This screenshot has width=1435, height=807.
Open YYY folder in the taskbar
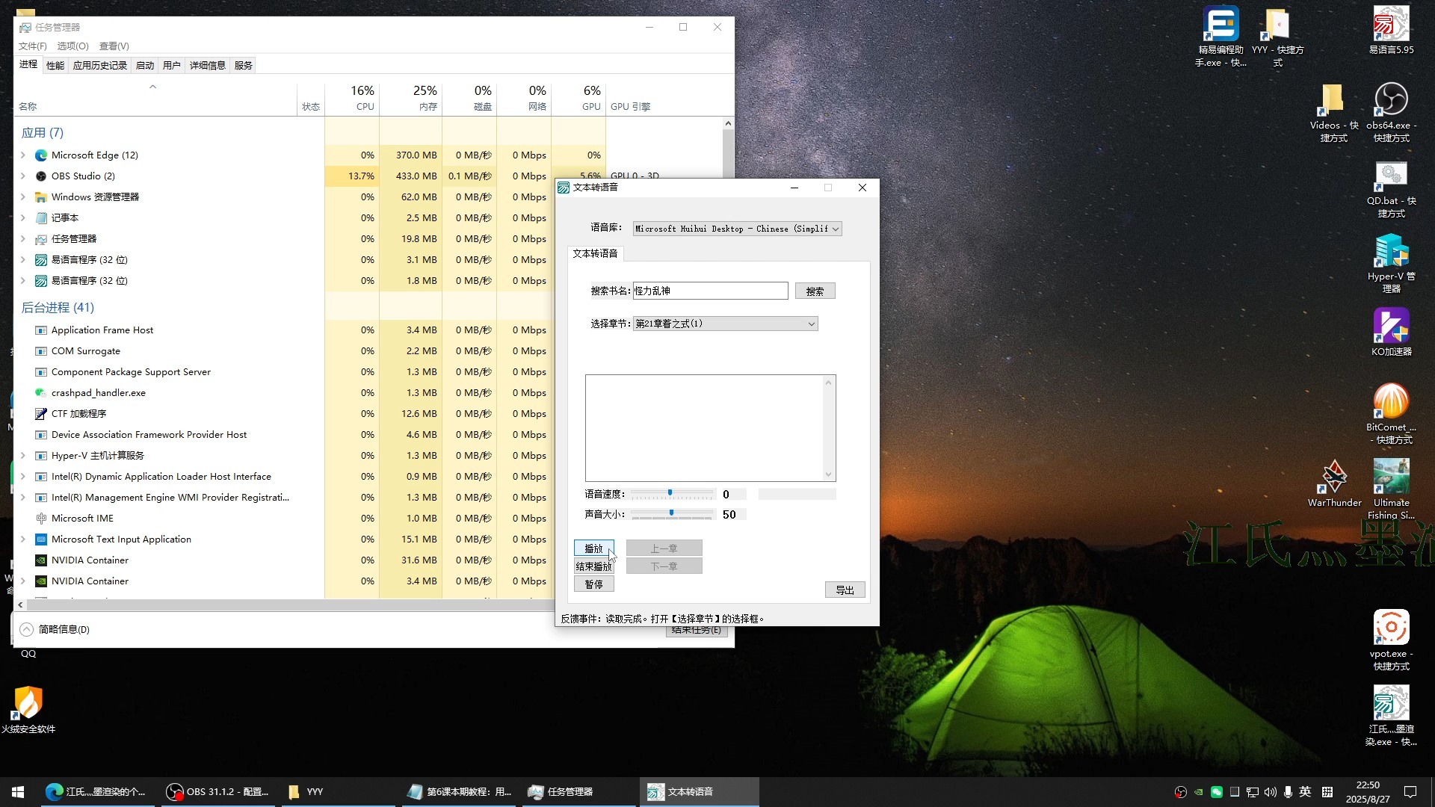click(337, 791)
